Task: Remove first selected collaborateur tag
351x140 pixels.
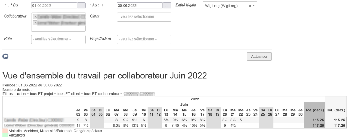Action: 35,17
